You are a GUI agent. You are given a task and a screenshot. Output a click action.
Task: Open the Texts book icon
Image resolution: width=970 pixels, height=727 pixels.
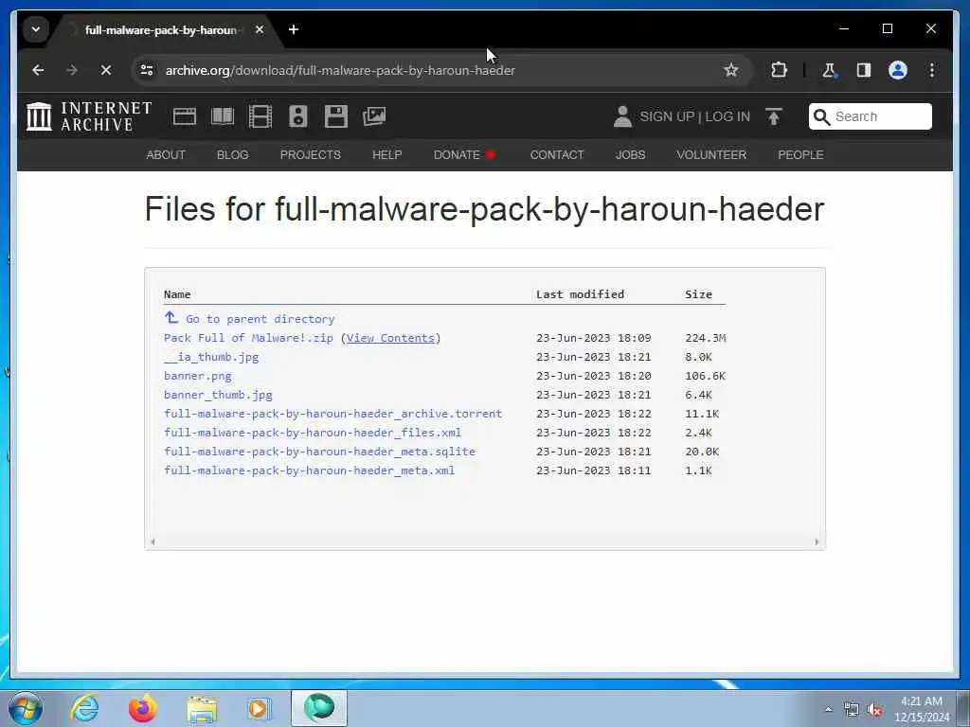(222, 116)
